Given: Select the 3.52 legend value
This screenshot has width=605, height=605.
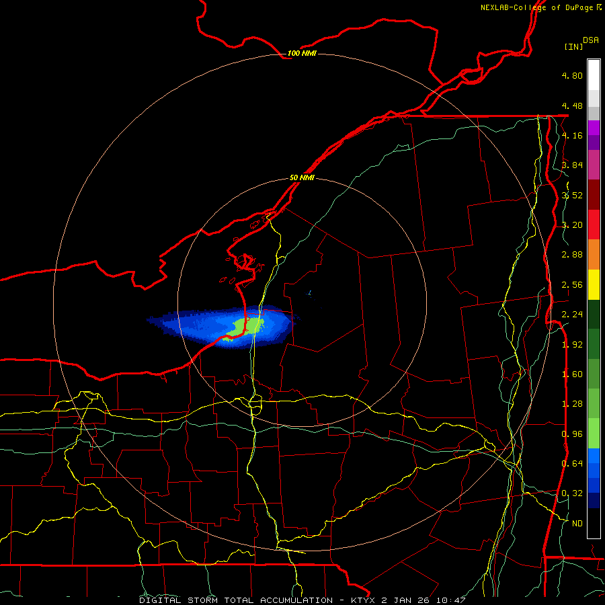Looking at the screenshot, I should [x=572, y=195].
